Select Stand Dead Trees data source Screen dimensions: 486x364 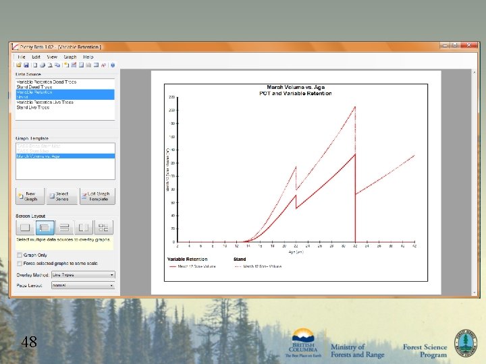tap(65, 87)
